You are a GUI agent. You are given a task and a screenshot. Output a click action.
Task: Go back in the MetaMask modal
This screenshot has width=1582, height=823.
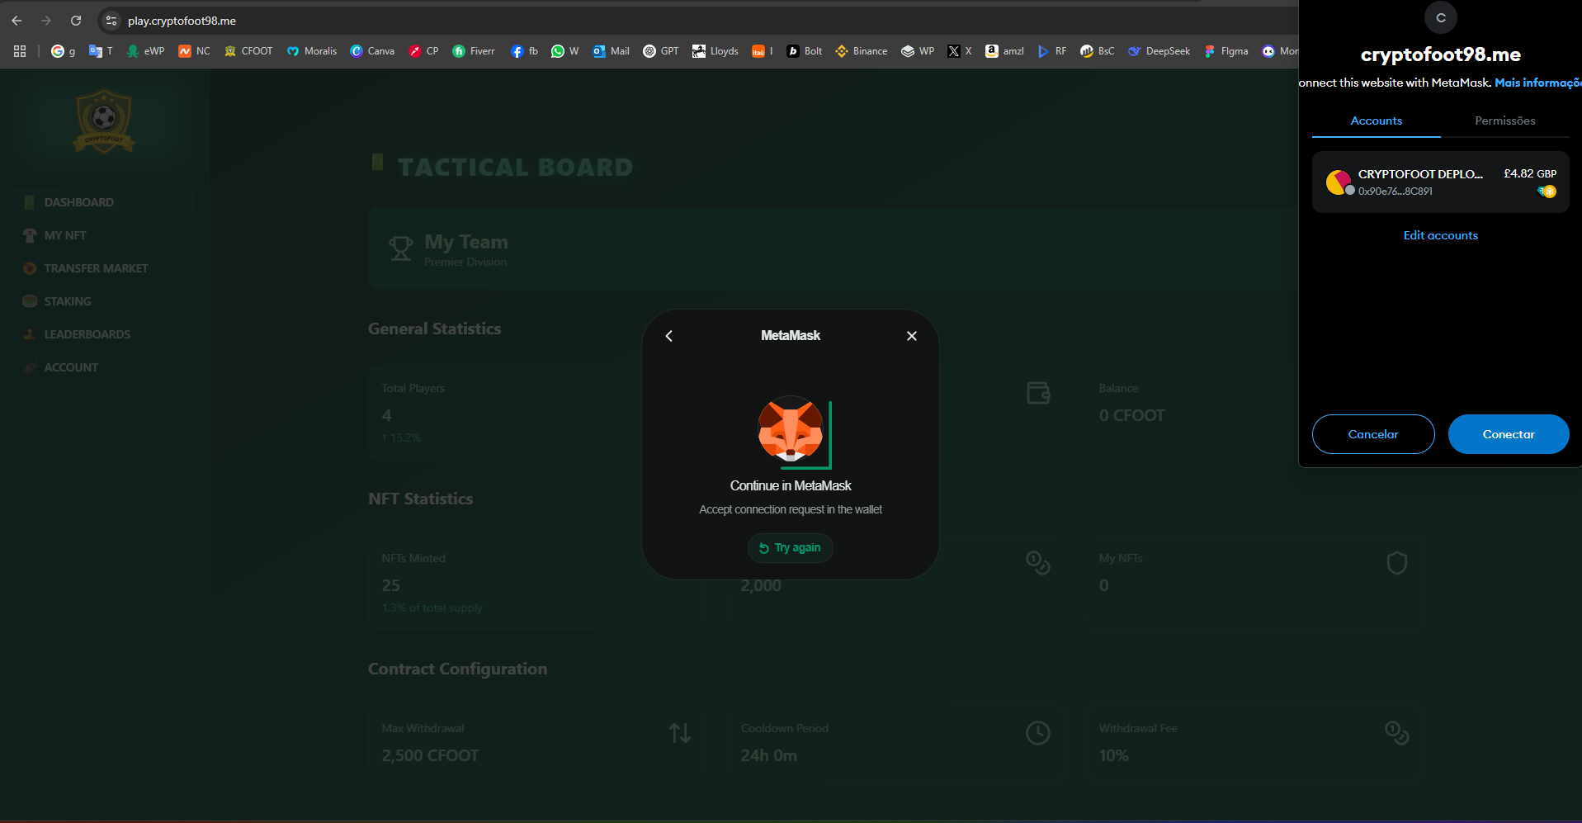[x=669, y=336]
